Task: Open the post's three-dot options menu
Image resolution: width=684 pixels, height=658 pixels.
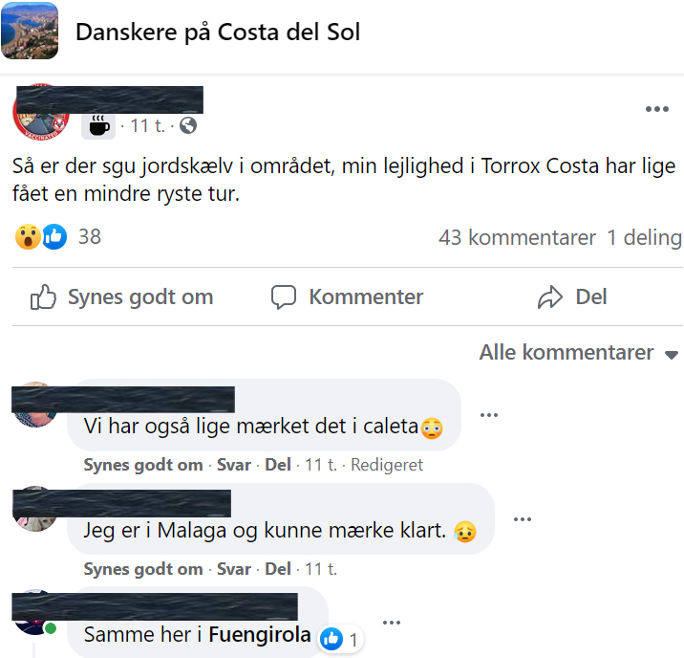Action: (x=656, y=110)
